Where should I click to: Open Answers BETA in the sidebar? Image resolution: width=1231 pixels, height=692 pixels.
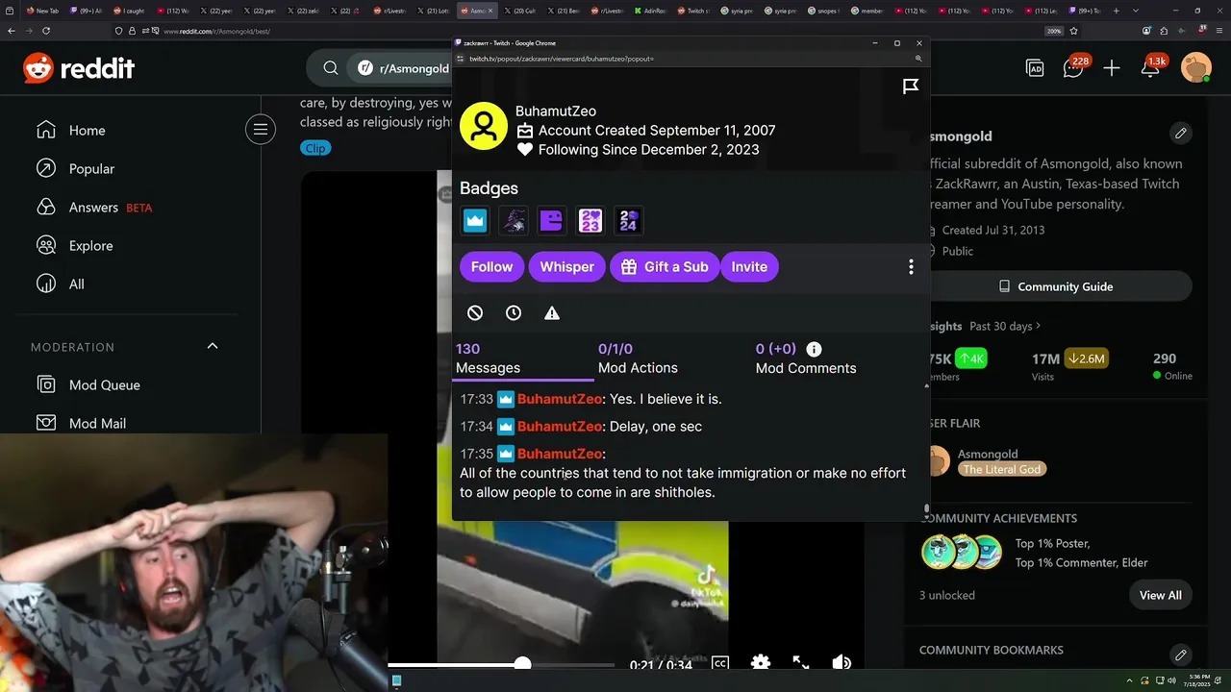click(93, 207)
